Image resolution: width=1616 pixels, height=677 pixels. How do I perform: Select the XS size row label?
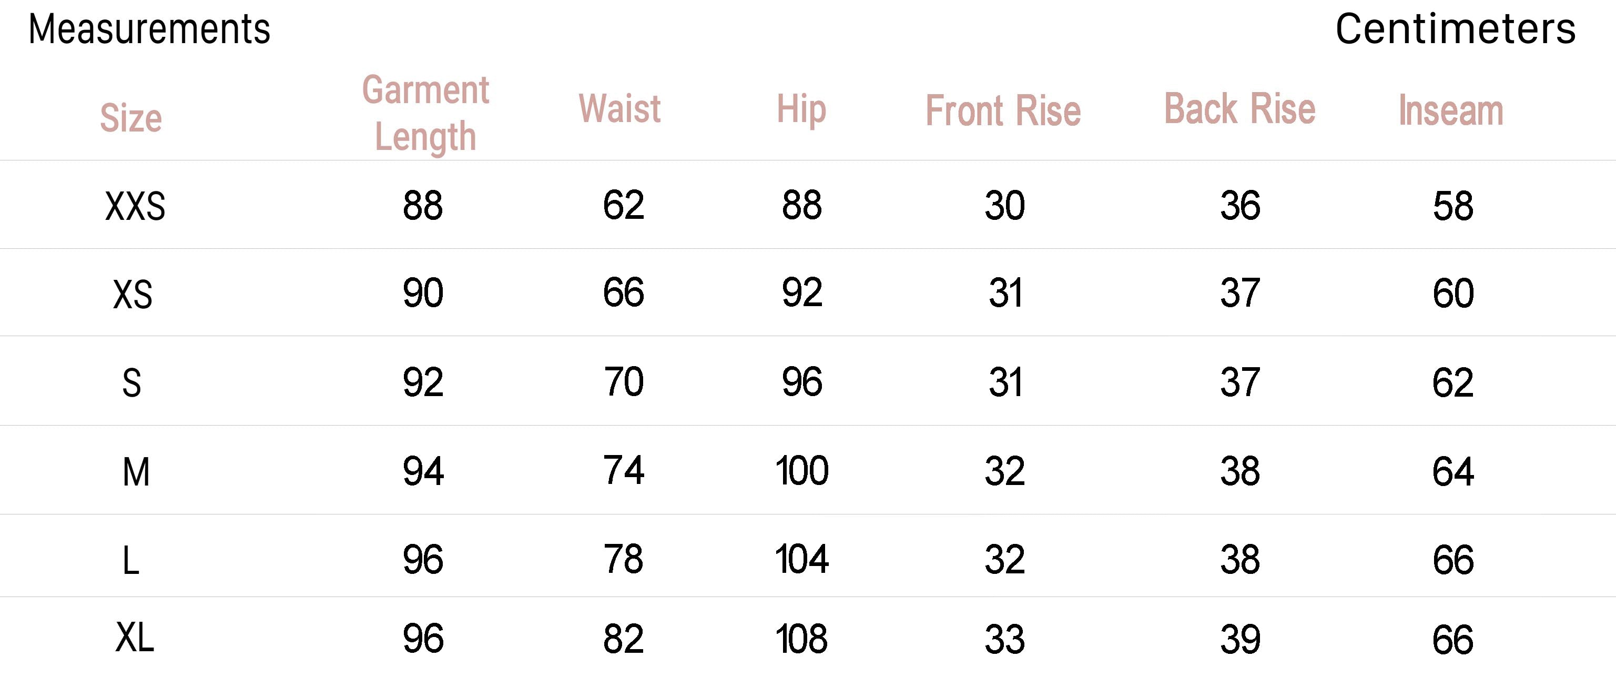(x=133, y=294)
